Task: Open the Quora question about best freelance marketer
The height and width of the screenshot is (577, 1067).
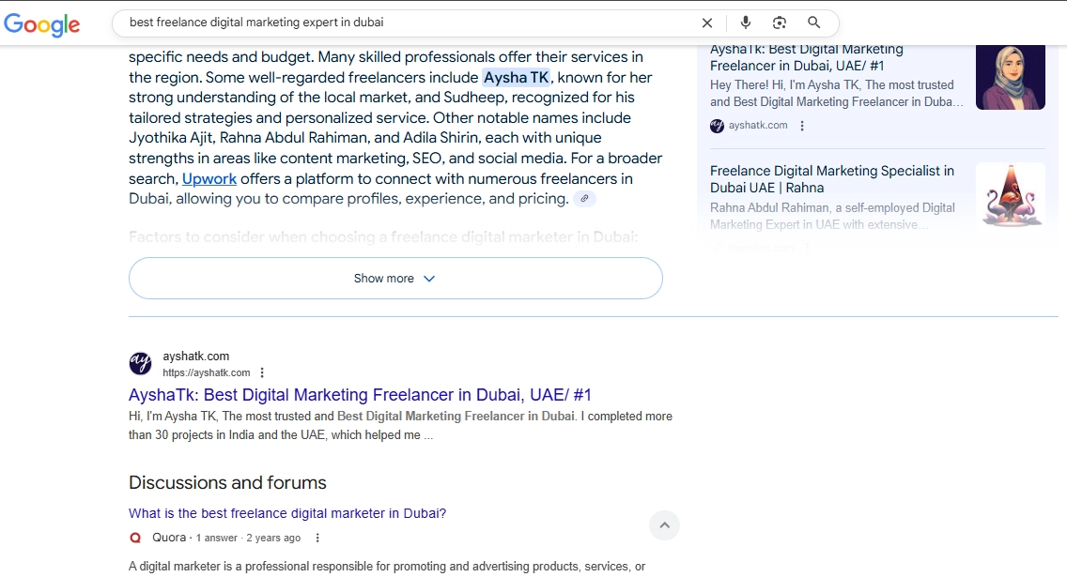Action: click(x=287, y=513)
